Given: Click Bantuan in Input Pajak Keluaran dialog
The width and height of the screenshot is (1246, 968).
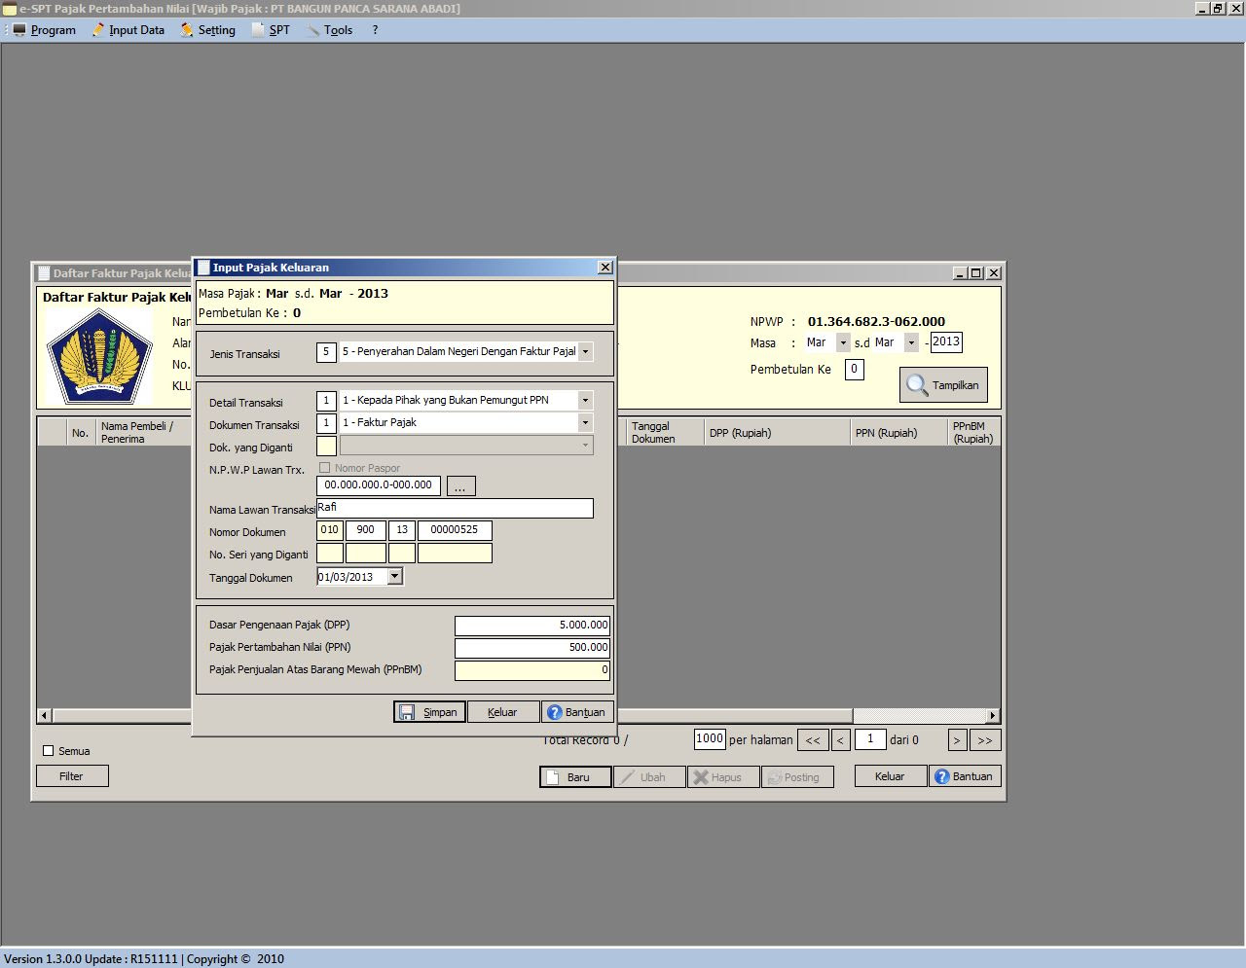Looking at the screenshot, I should pos(577,712).
